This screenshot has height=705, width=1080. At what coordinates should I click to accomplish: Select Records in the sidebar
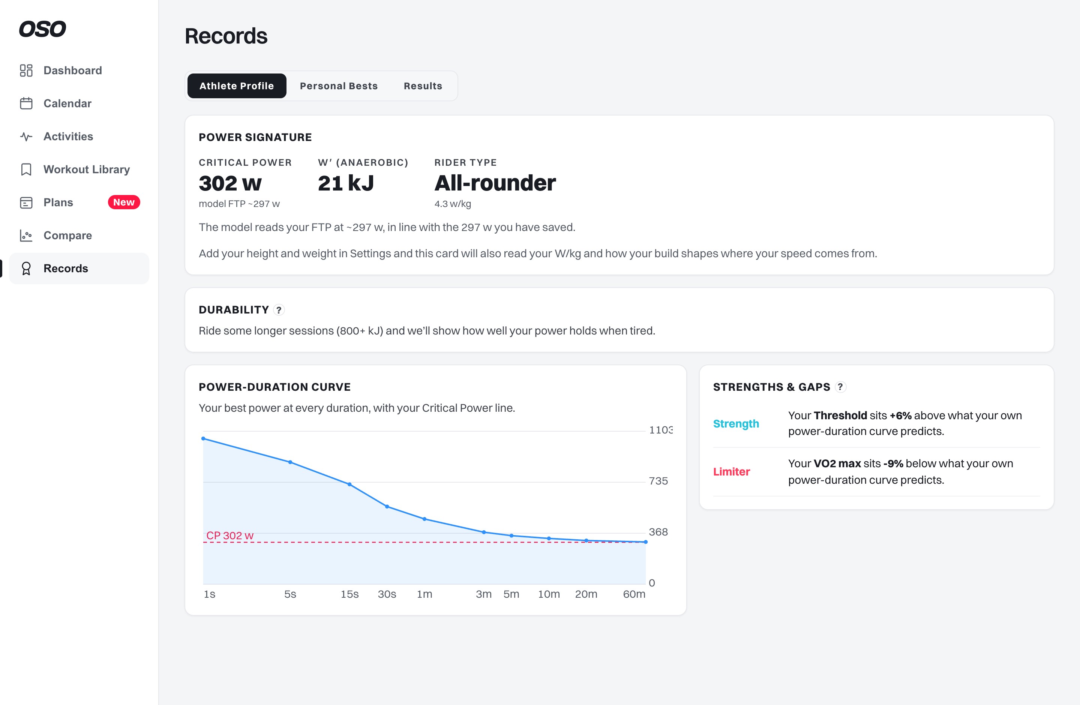coord(79,268)
